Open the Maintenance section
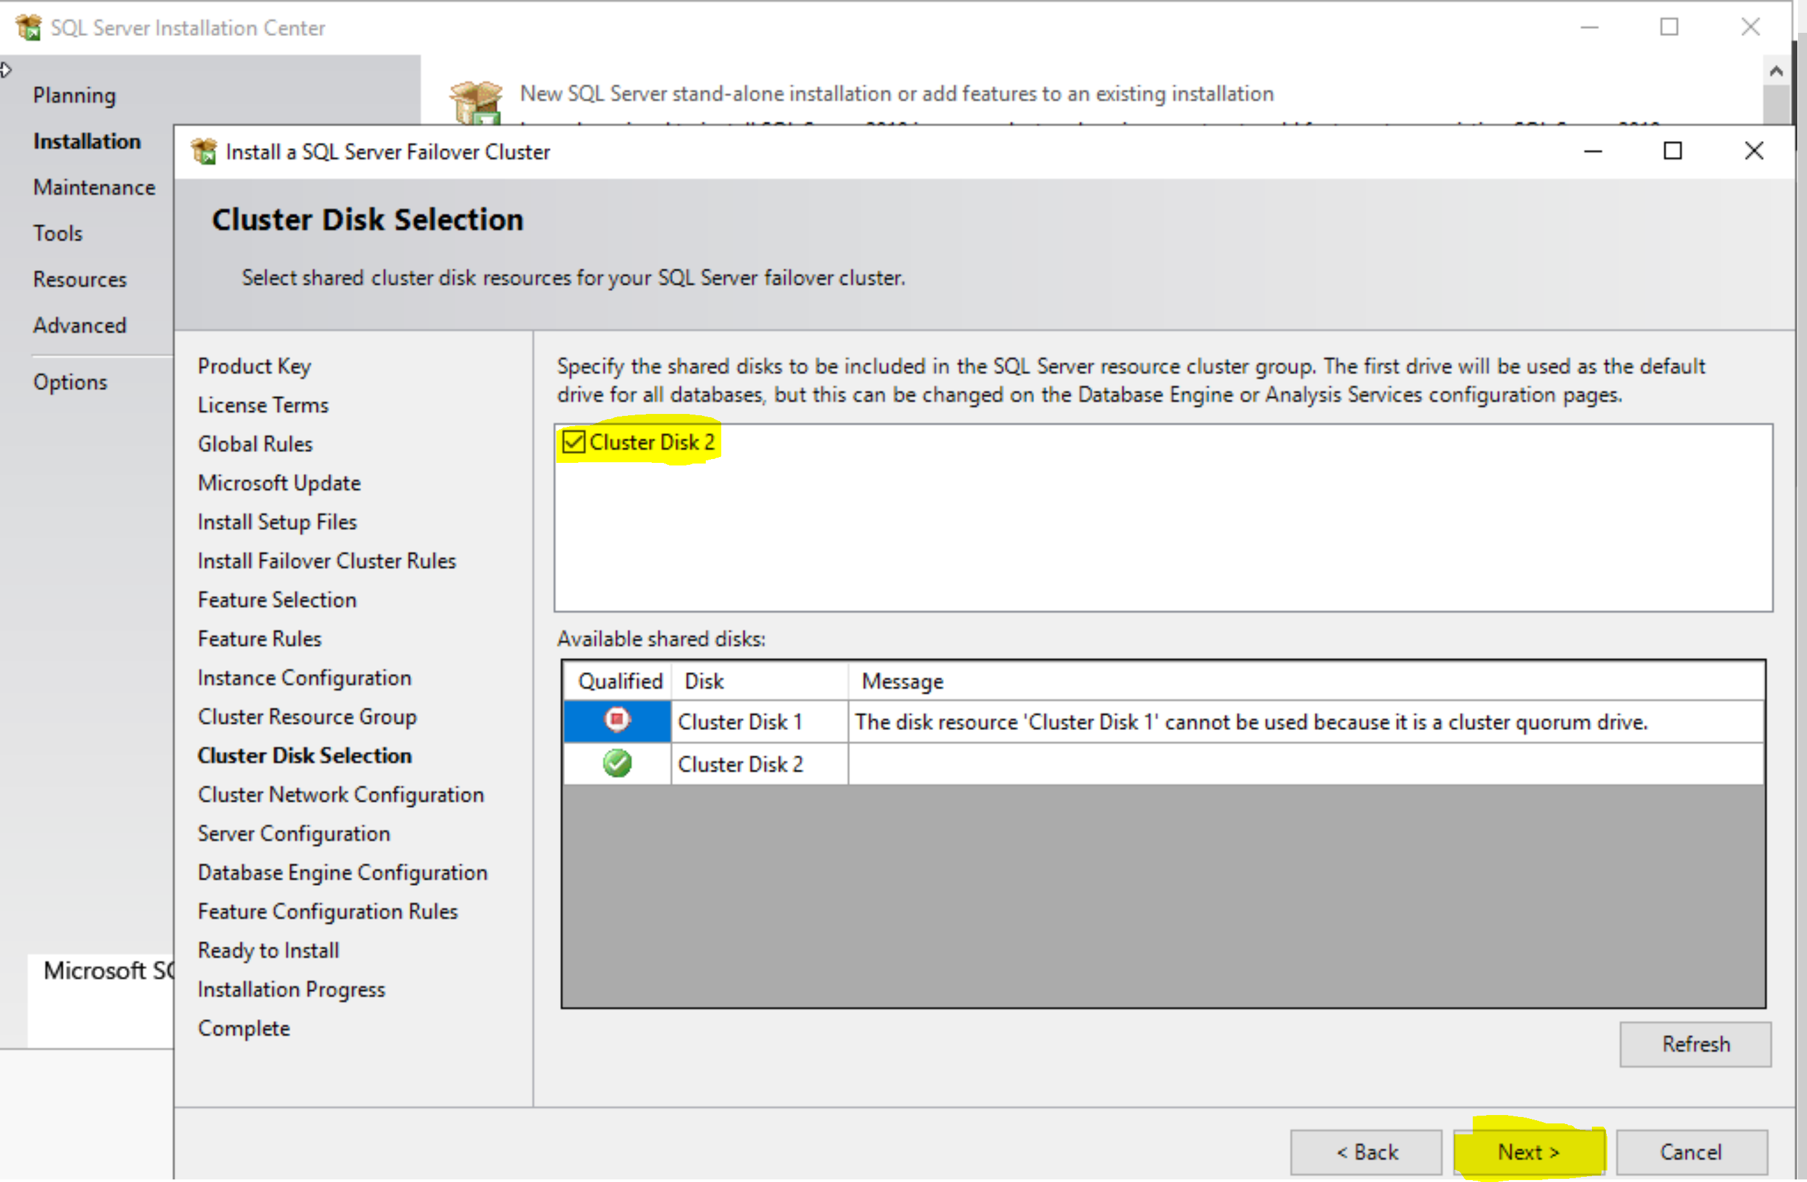This screenshot has width=1807, height=1182. pos(94,187)
